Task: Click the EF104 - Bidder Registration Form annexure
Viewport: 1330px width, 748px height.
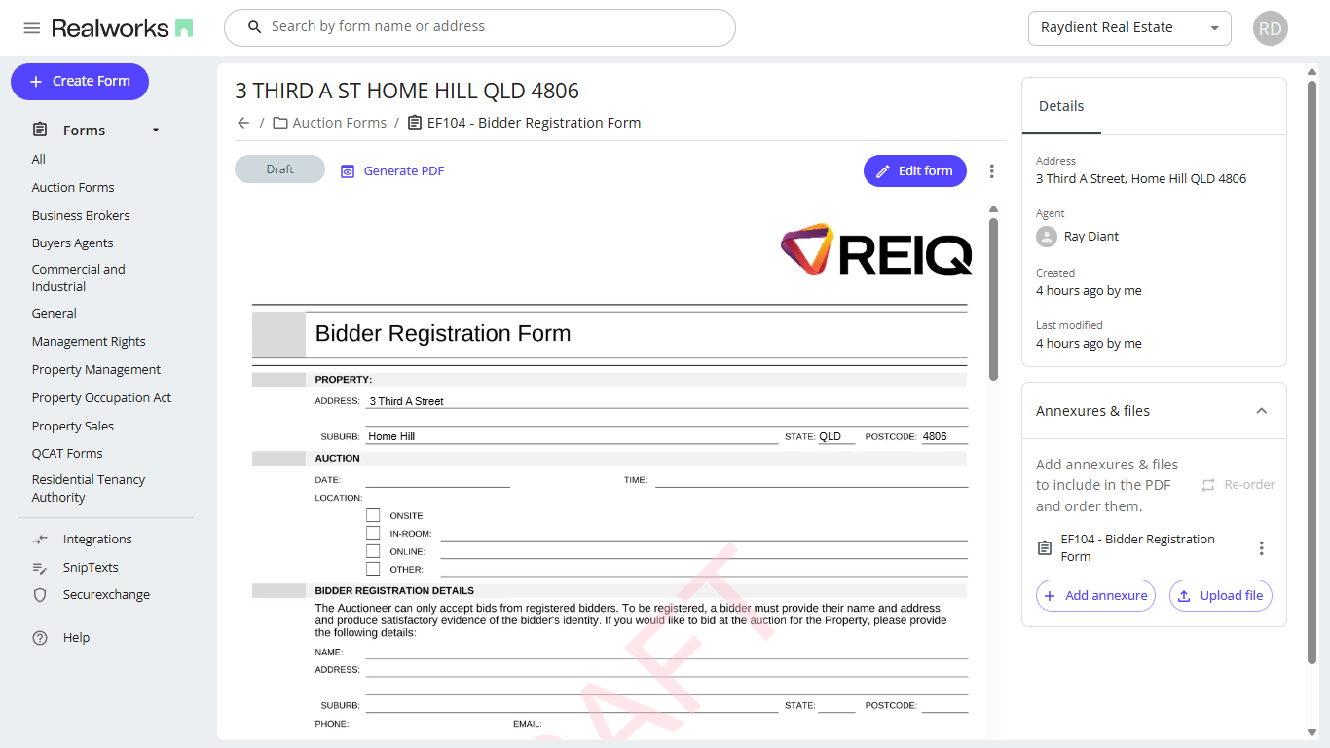Action: (1137, 548)
